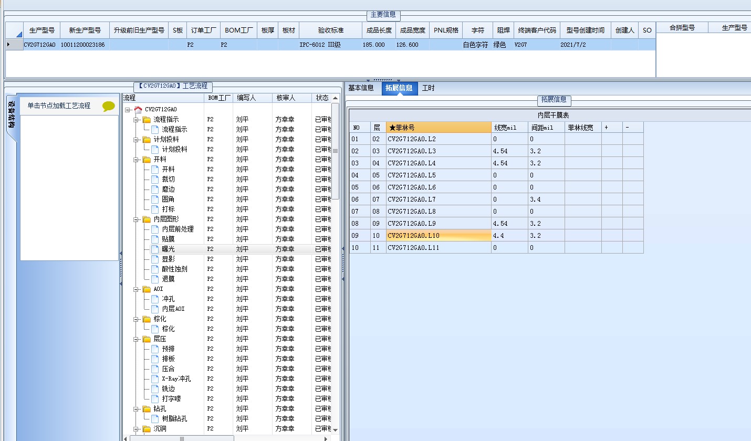Viewport: 751px width, 441px height.
Task: Click the ★菲林号 column header
Action: 439,127
